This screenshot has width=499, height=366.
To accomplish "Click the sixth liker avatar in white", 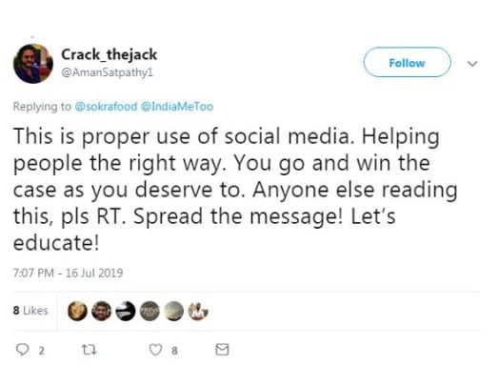I will [x=198, y=311].
